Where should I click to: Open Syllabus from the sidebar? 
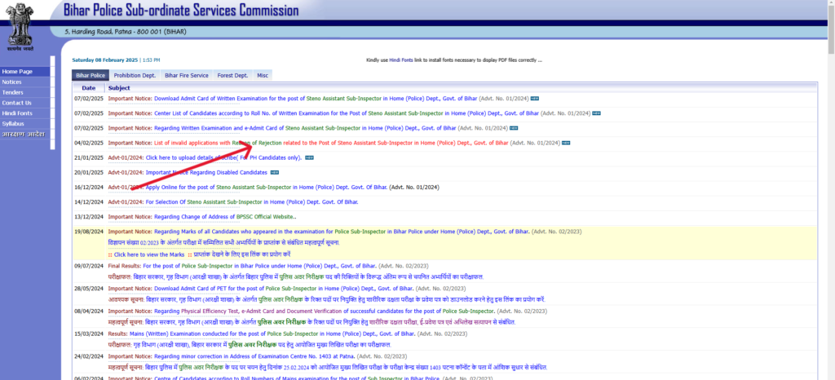point(25,123)
